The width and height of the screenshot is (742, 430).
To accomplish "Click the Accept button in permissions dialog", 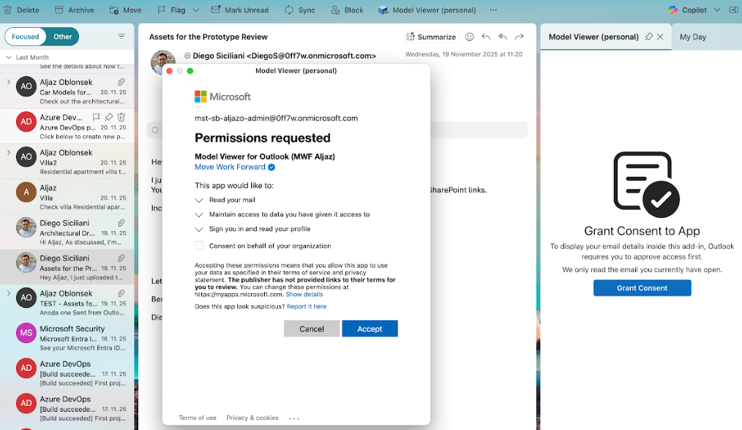I will (x=370, y=329).
